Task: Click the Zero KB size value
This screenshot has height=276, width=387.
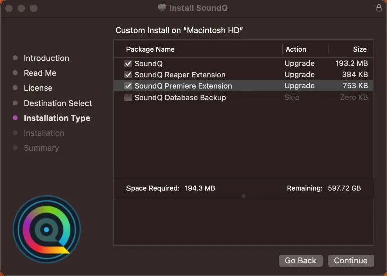Action: [x=354, y=97]
